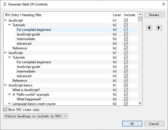The image size is (168, 130).
Task: Click the Sigil logo icon in title bar
Action: pos(5,4)
